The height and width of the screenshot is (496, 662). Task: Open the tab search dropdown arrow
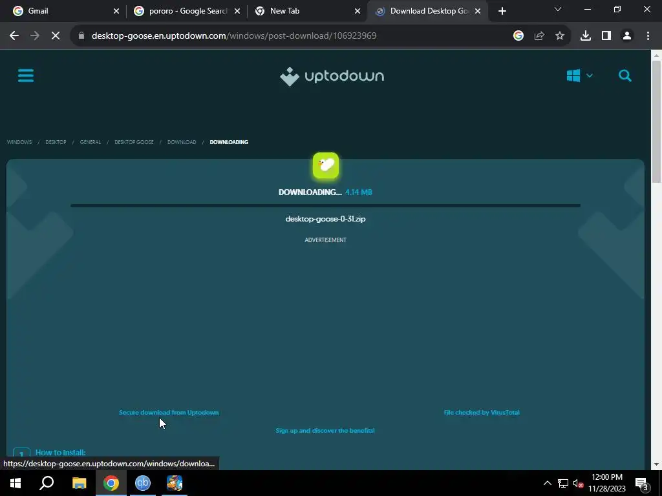(x=558, y=9)
